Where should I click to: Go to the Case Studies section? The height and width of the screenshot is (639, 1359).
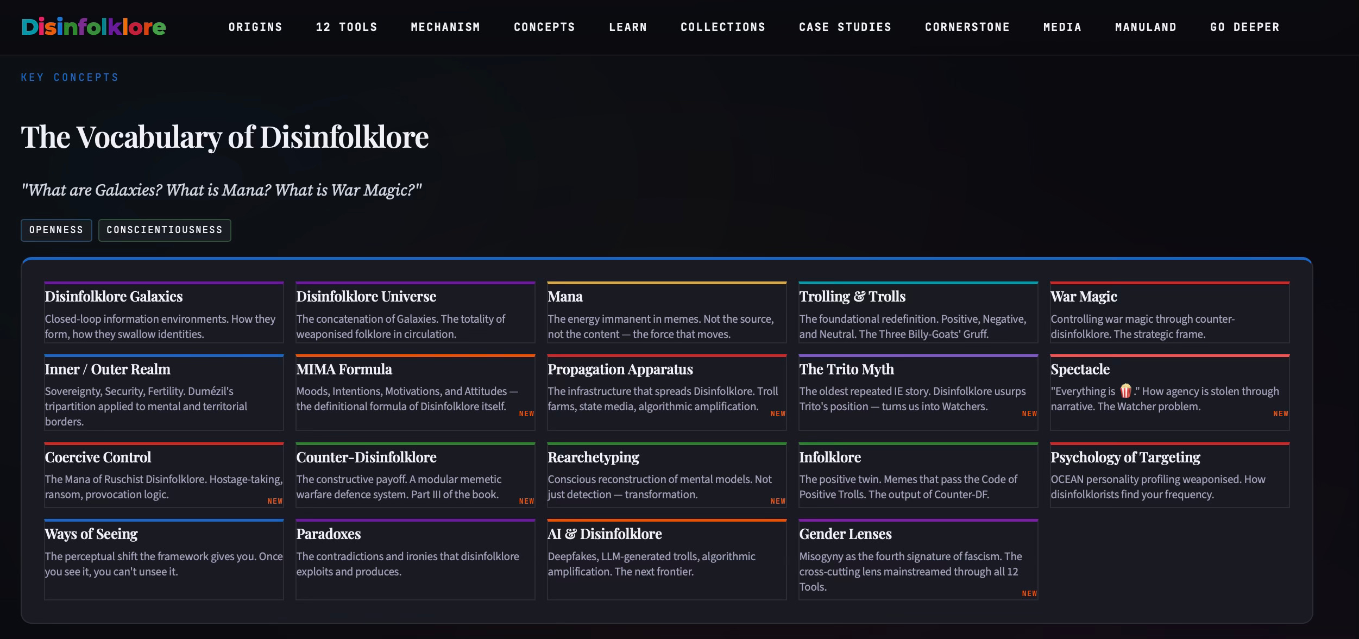click(845, 27)
